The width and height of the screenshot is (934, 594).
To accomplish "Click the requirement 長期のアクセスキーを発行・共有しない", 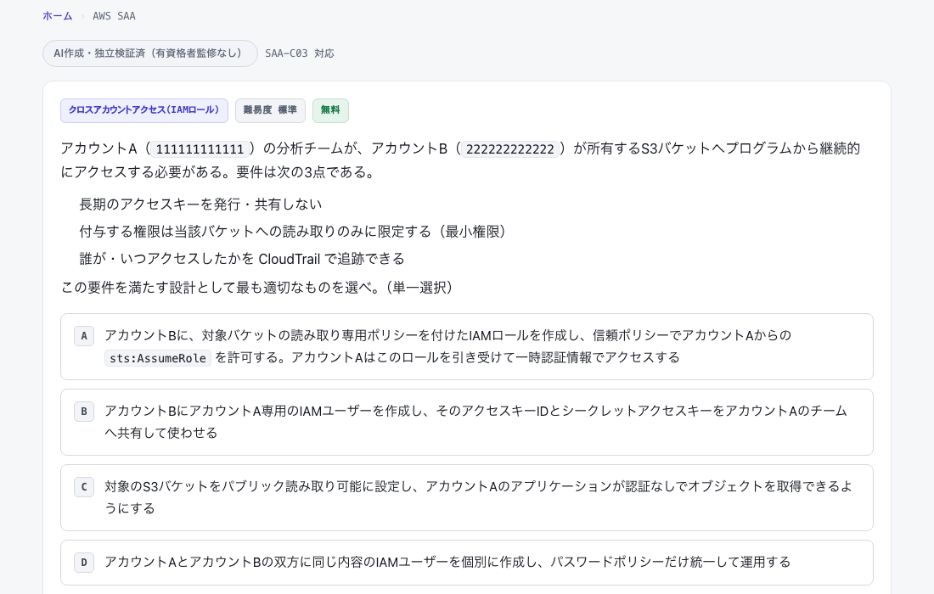I will 200,205.
